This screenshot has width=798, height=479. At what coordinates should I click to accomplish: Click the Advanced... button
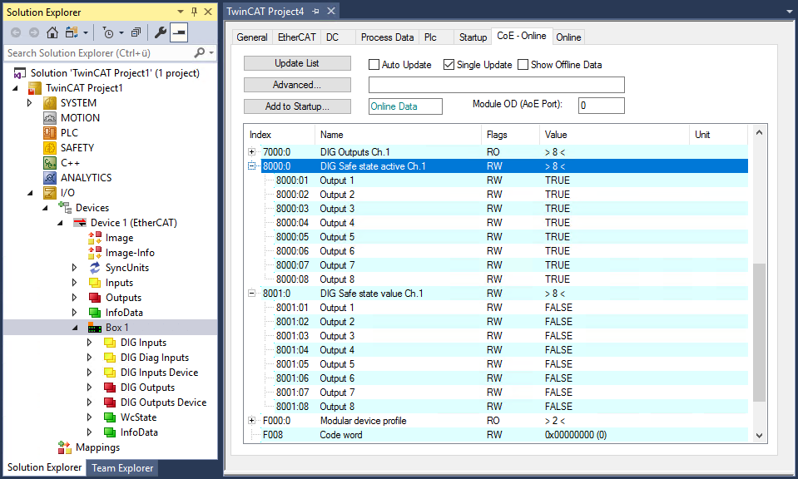[x=297, y=85]
